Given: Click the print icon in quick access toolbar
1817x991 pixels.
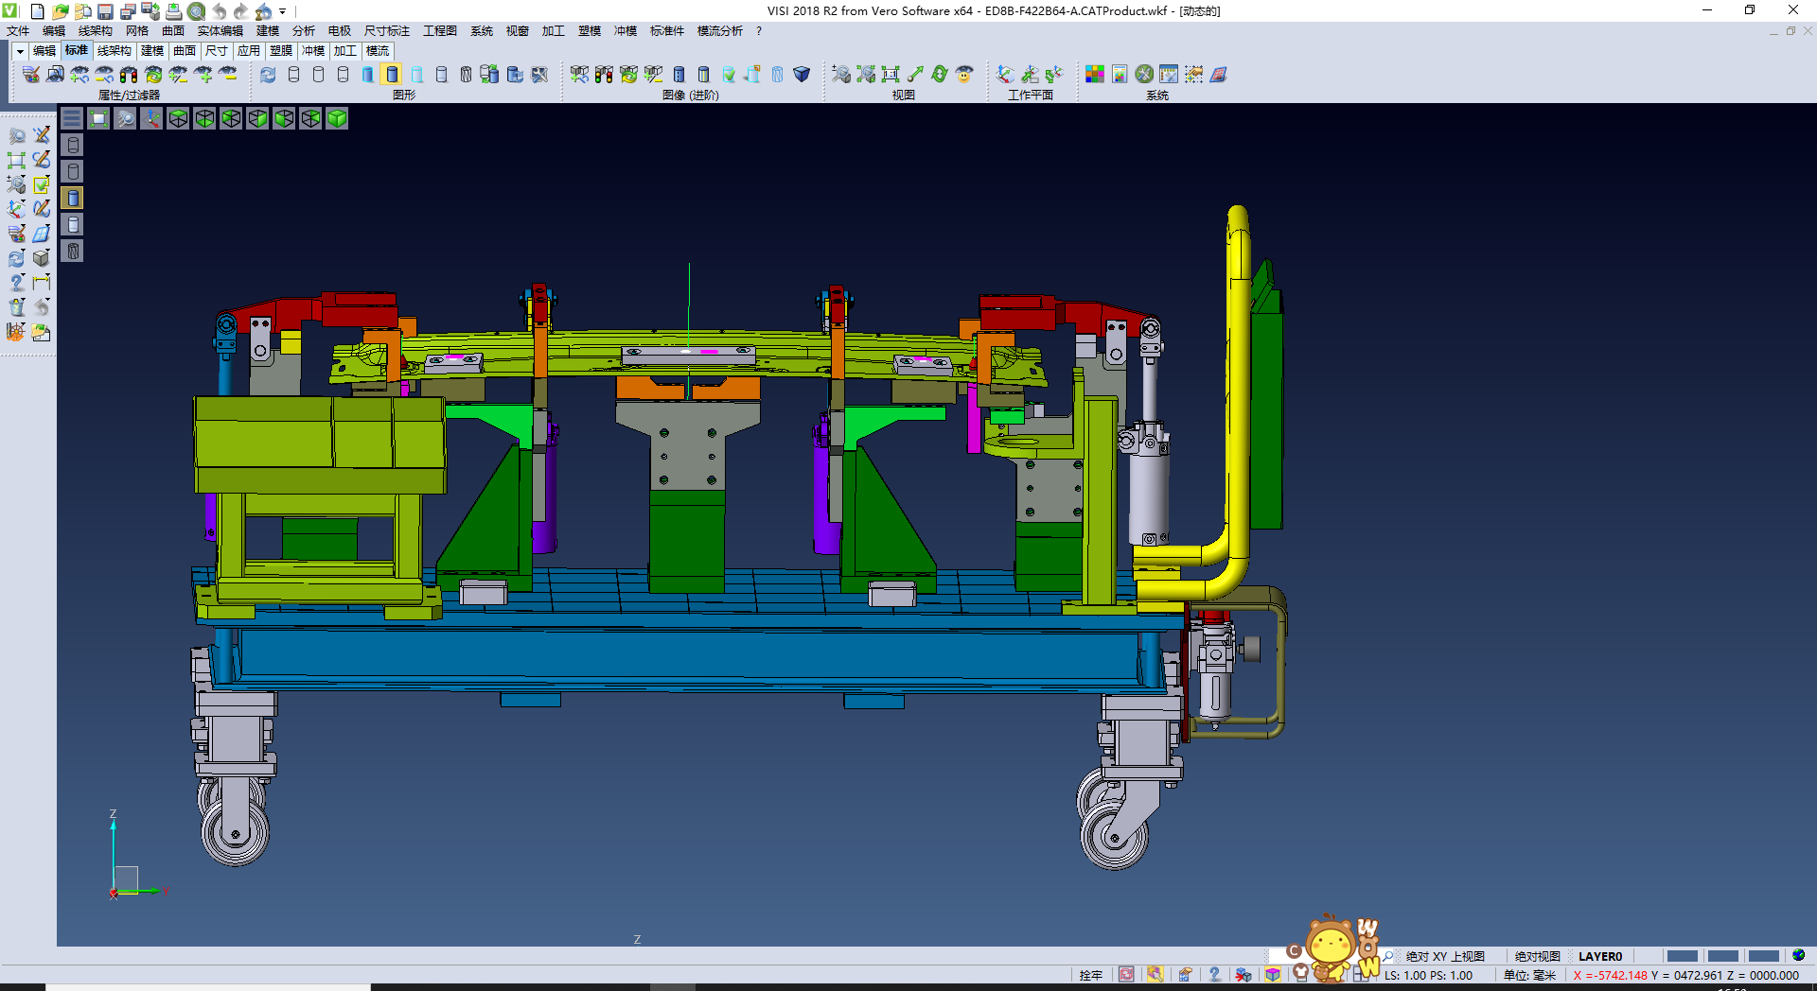Looking at the screenshot, I should [174, 11].
